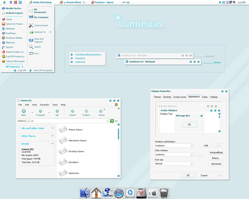The width and height of the screenshot is (249, 199).
Task: Open Adobe Reader 7.0 from Start menu
Action: [13, 52]
